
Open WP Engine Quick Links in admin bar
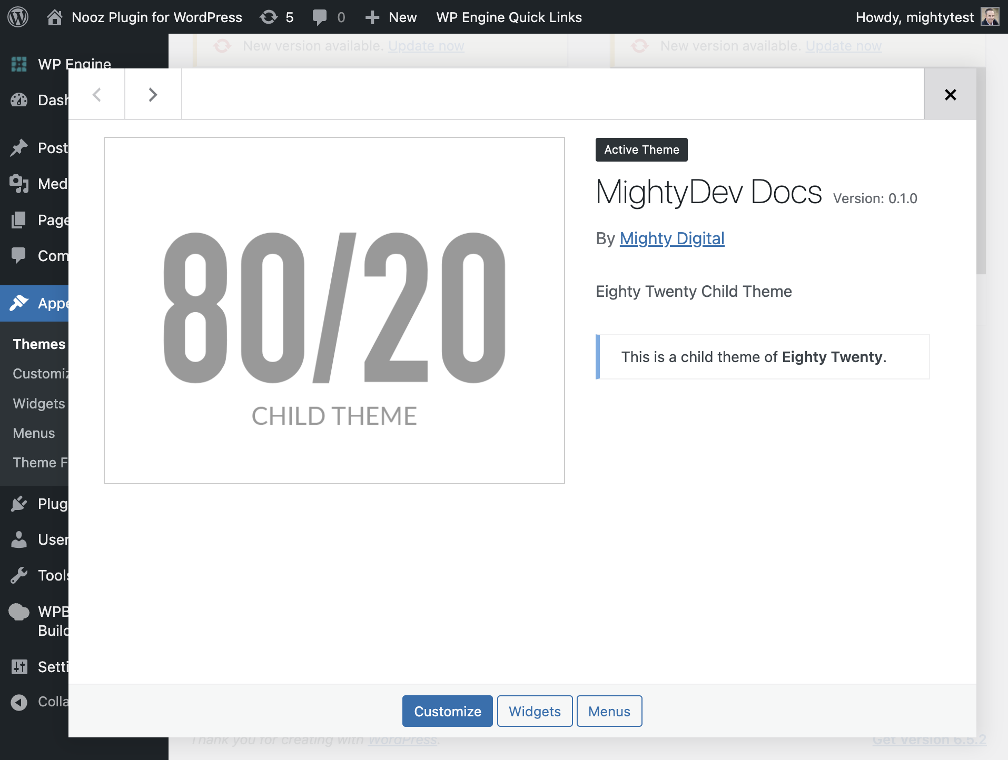(x=509, y=17)
